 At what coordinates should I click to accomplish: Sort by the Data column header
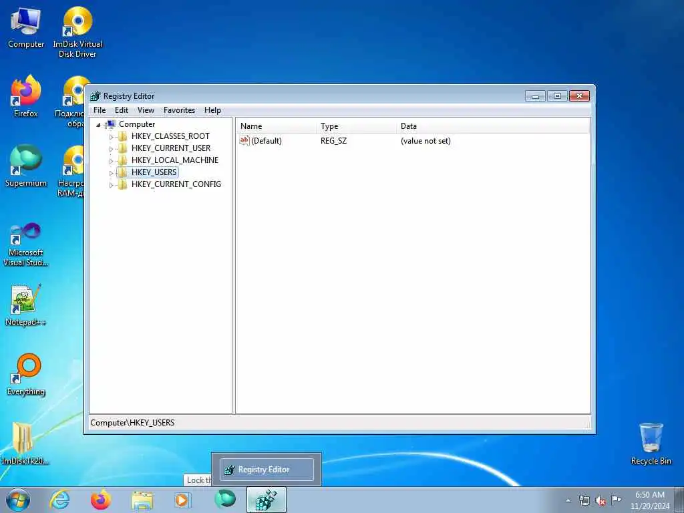[494, 126]
